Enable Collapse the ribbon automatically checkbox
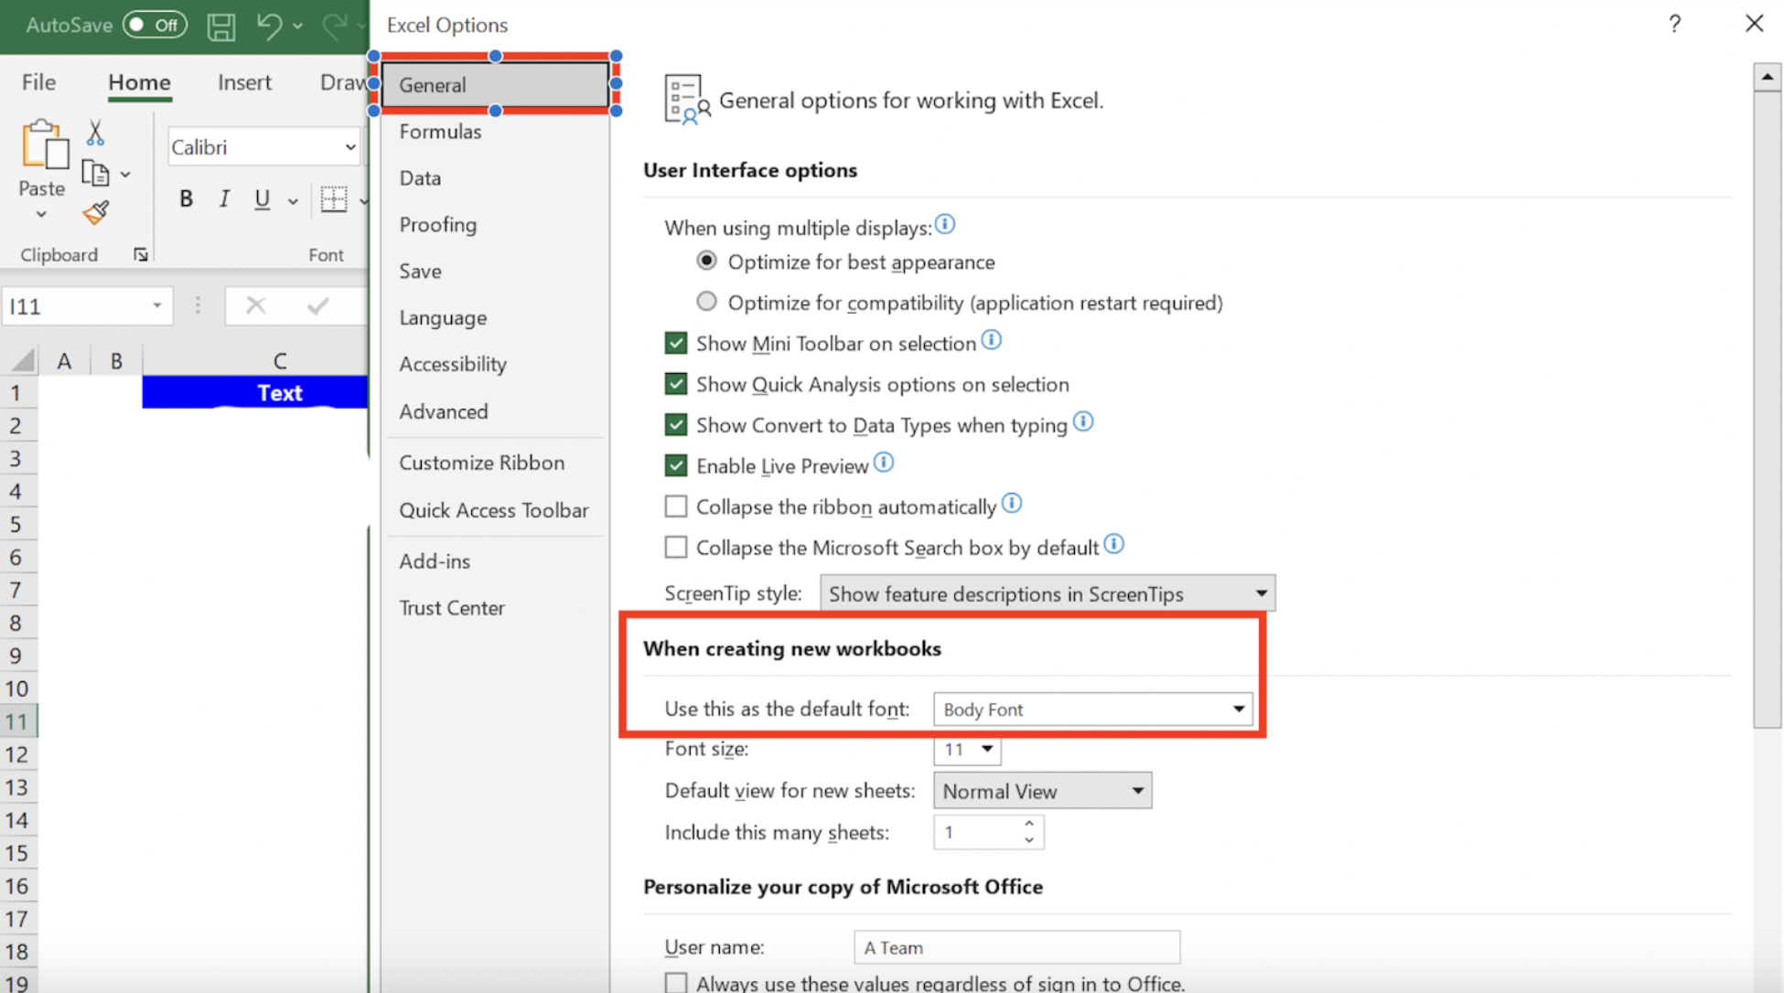 (676, 506)
